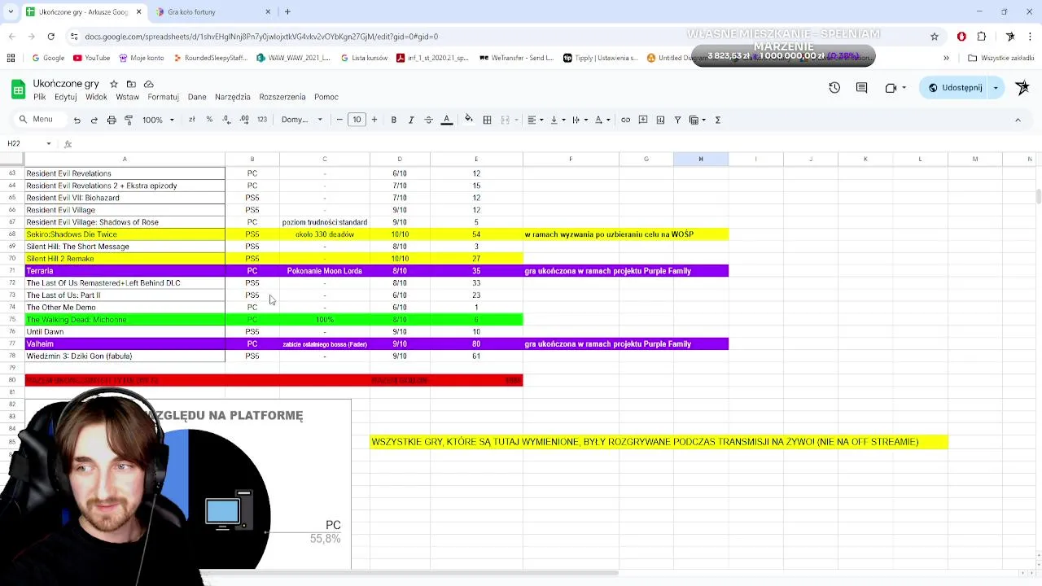
Task: Open text wrapping dropdown
Action: [x=580, y=120]
